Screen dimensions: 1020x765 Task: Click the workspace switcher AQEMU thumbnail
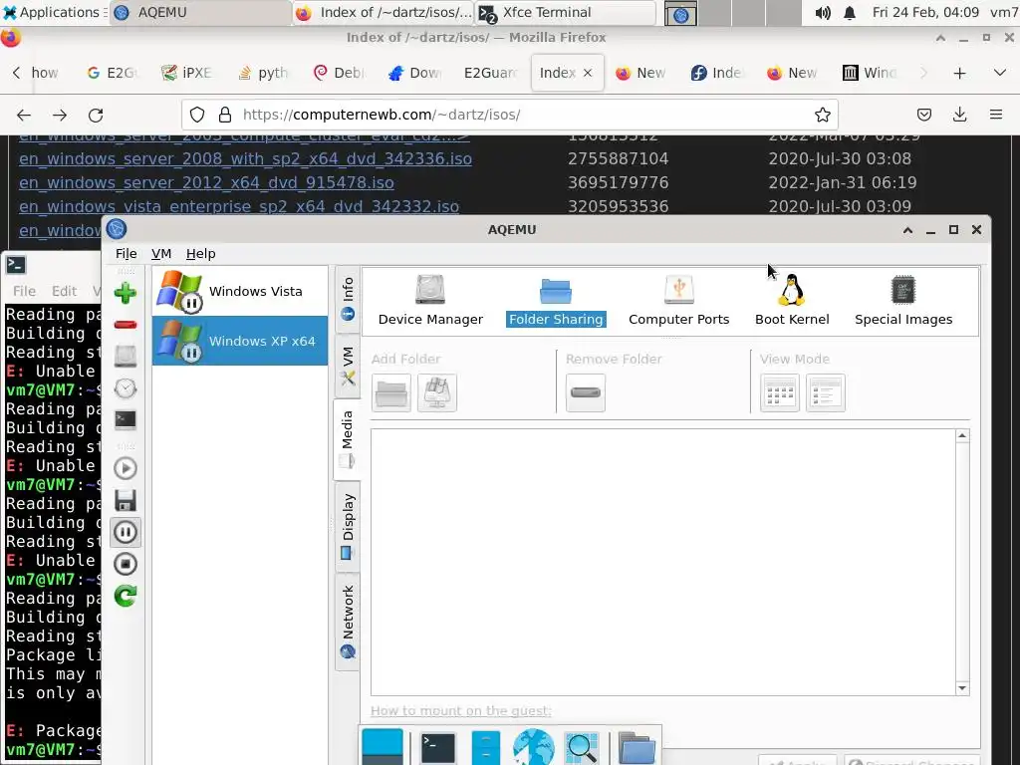(x=680, y=13)
